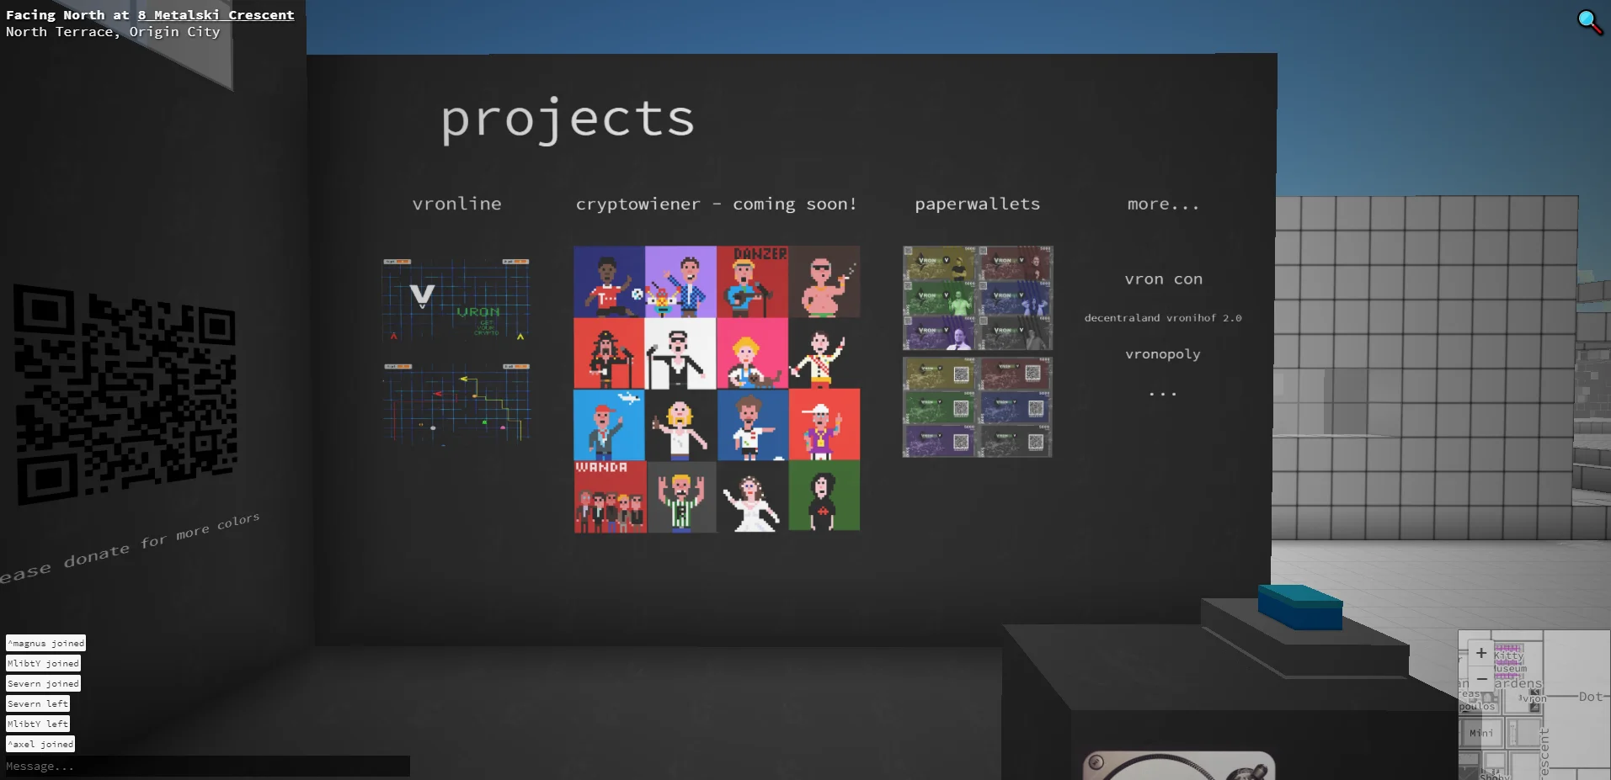
Task: Select the arms-raised man in striped shirt
Action: coord(681,496)
